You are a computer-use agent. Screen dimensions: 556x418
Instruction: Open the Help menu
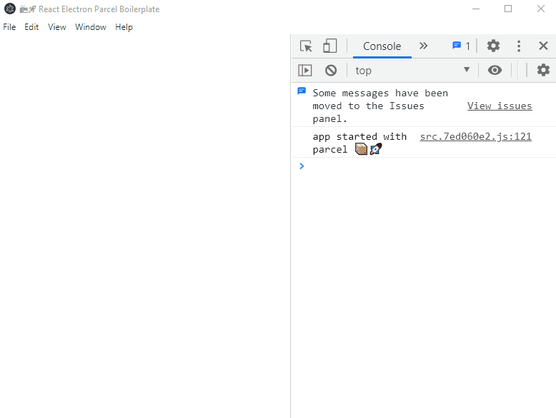tap(124, 27)
